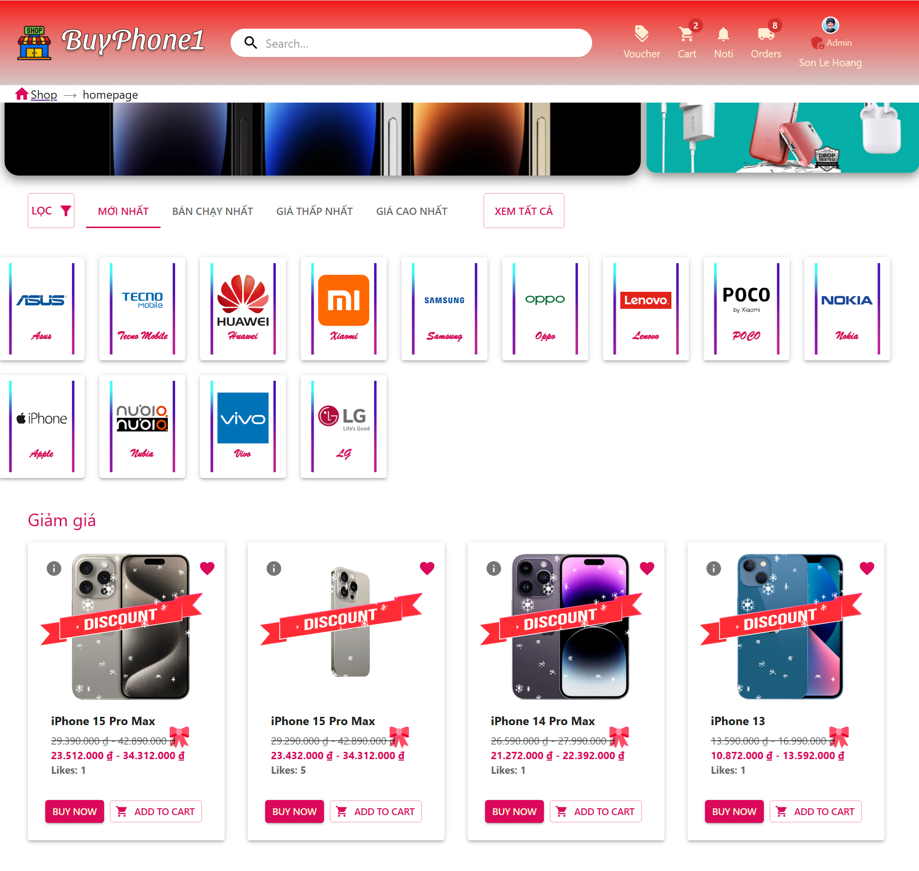This screenshot has height=871, width=919.
Task: Buy now the 23.512.000 đ iPhone 15 Pro Max
Action: coord(74,812)
